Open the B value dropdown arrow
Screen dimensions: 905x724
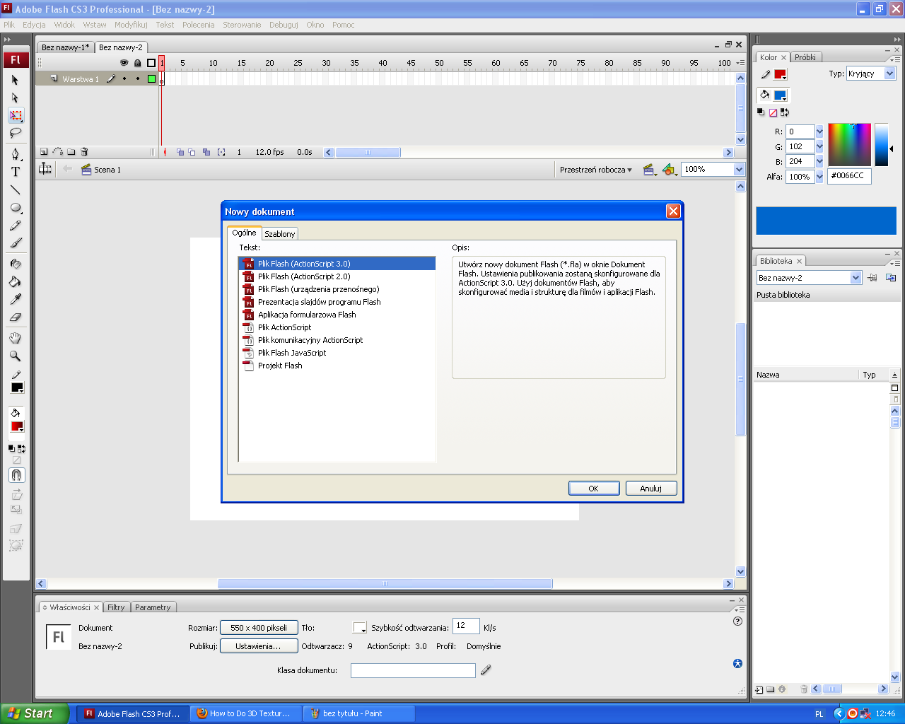pos(819,161)
